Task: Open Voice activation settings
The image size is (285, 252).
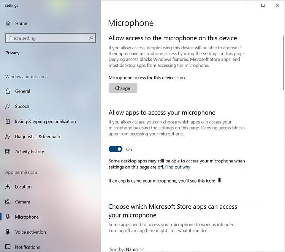Action: [30, 232]
